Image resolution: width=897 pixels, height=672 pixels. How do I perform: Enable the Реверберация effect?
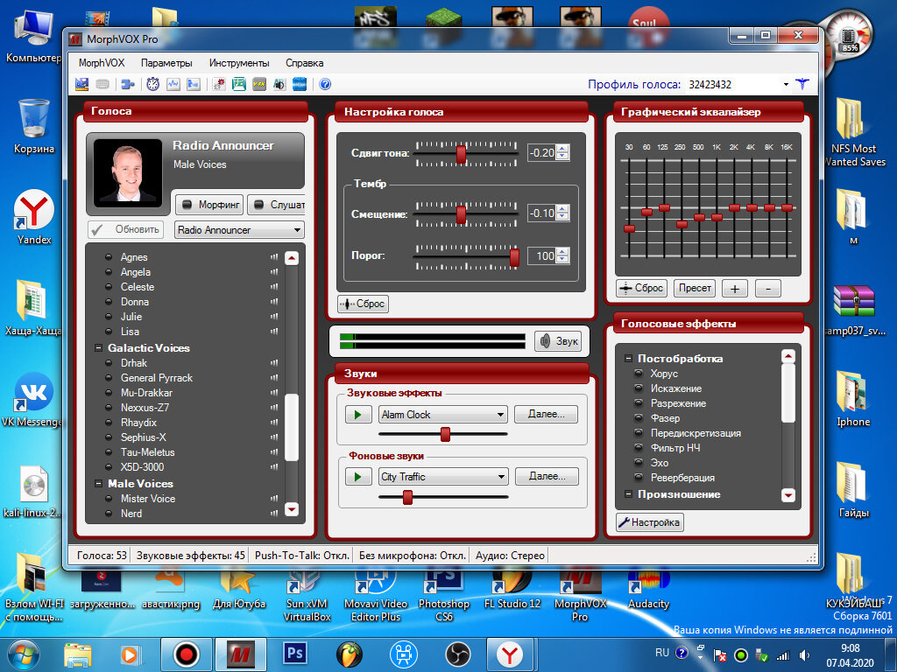(682, 478)
